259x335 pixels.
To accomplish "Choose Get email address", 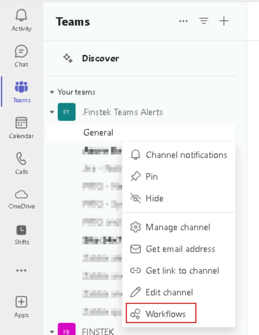I will tap(179, 249).
